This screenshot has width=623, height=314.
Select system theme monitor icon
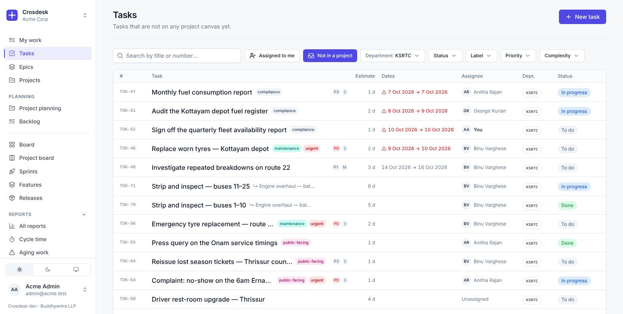point(76,270)
